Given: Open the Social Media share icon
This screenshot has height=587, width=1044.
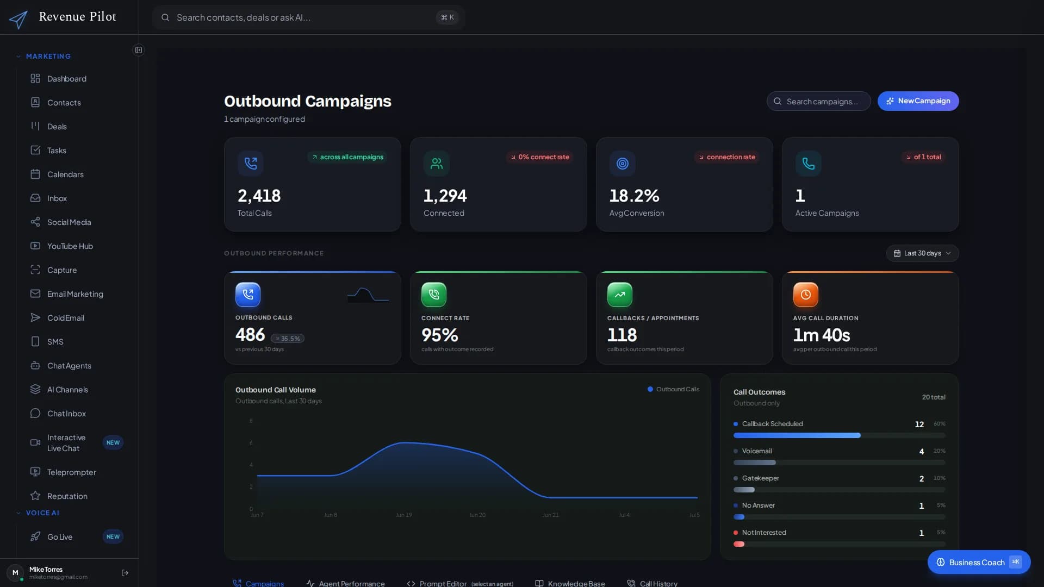Looking at the screenshot, I should pyautogui.click(x=35, y=222).
